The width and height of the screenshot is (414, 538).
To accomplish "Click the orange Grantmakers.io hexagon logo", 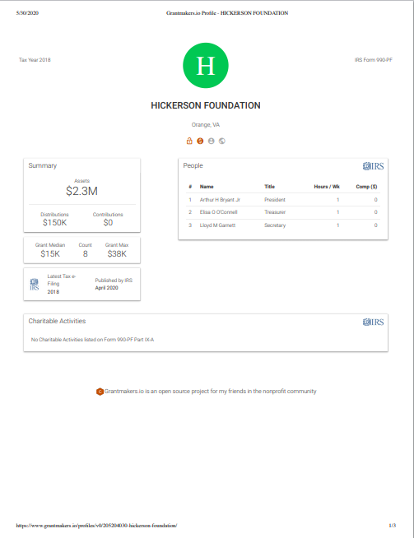I will 100,392.
